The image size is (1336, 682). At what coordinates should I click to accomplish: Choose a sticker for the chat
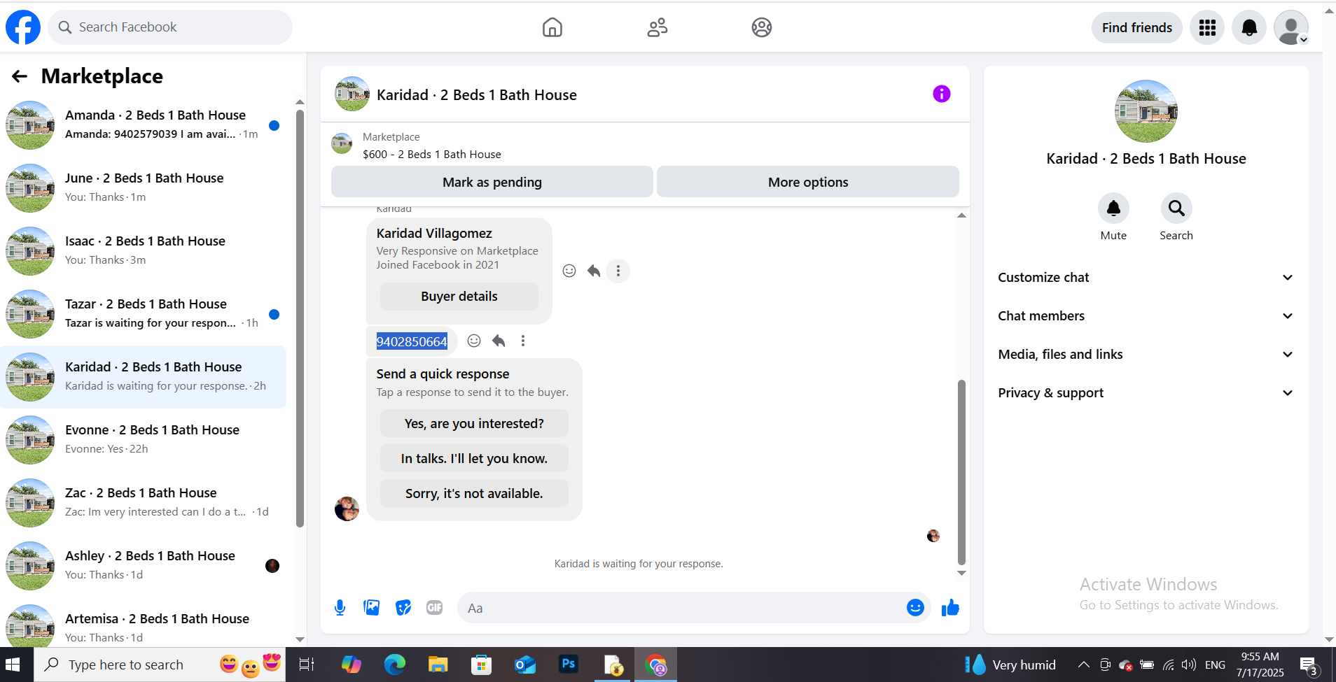point(403,608)
